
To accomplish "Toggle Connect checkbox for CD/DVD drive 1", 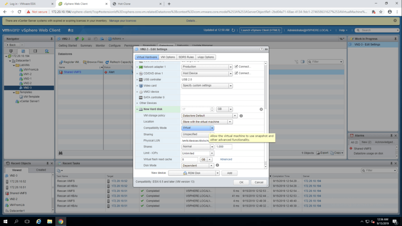I will coord(236,73).
